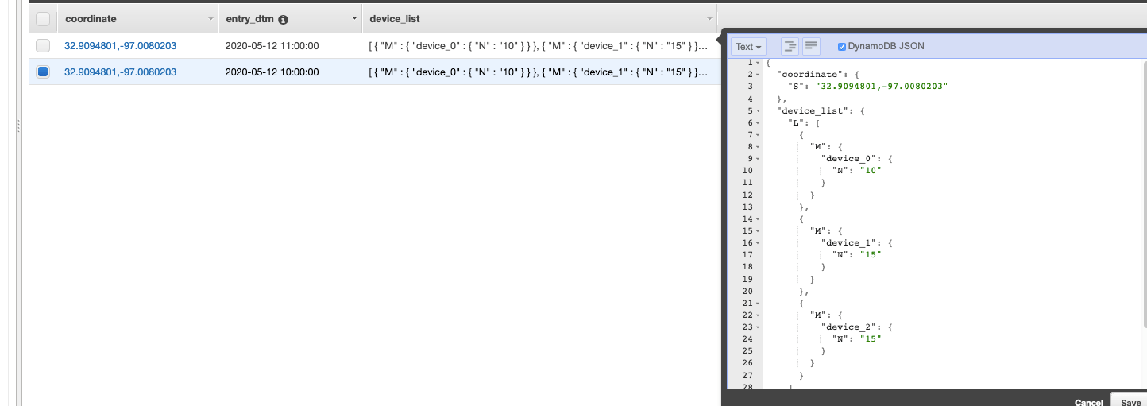Viewport: 1147px width, 406px height.
Task: Collapse the "device_1" block on line 16
Action: [759, 243]
